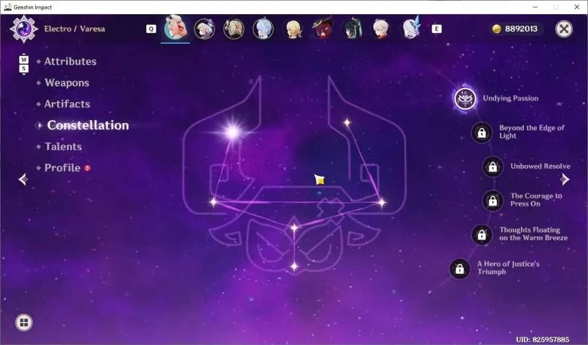588x345 pixels.
Task: Click the large glowing activated constellation star
Action: (232, 132)
